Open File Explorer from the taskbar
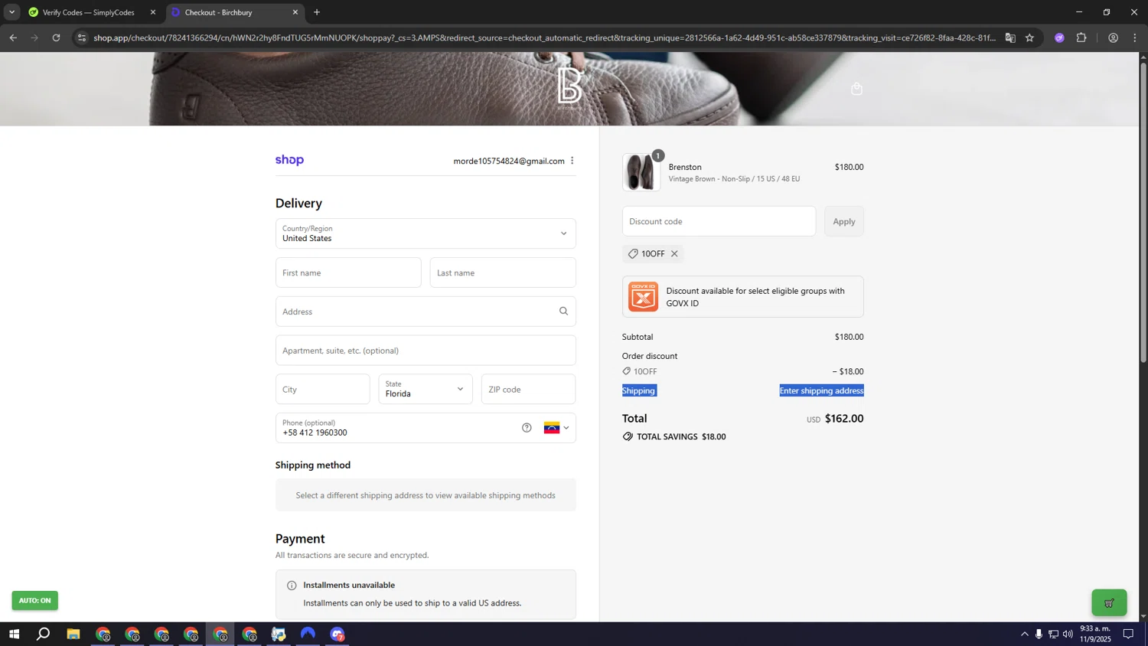 tap(73, 634)
